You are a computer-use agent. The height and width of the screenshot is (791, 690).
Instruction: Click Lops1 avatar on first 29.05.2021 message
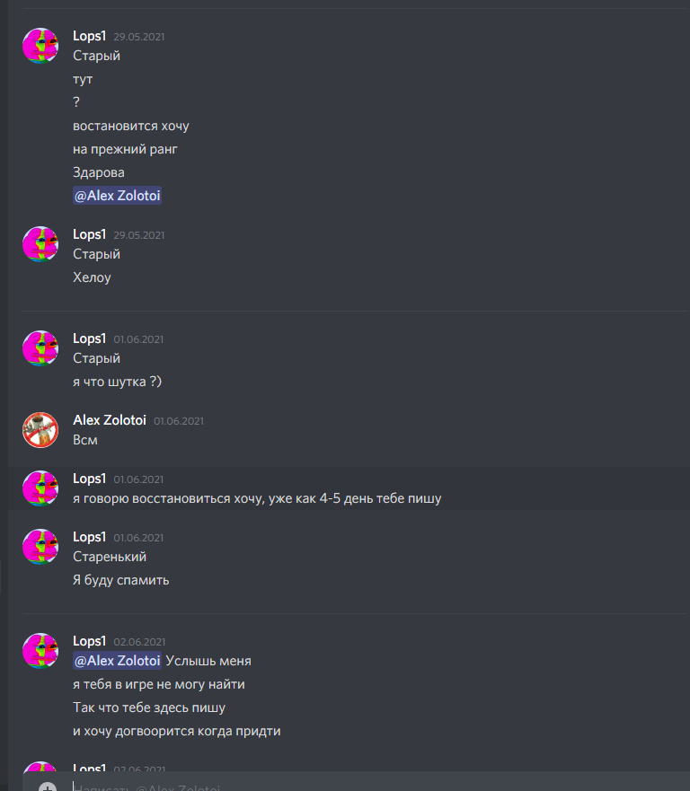[x=40, y=46]
